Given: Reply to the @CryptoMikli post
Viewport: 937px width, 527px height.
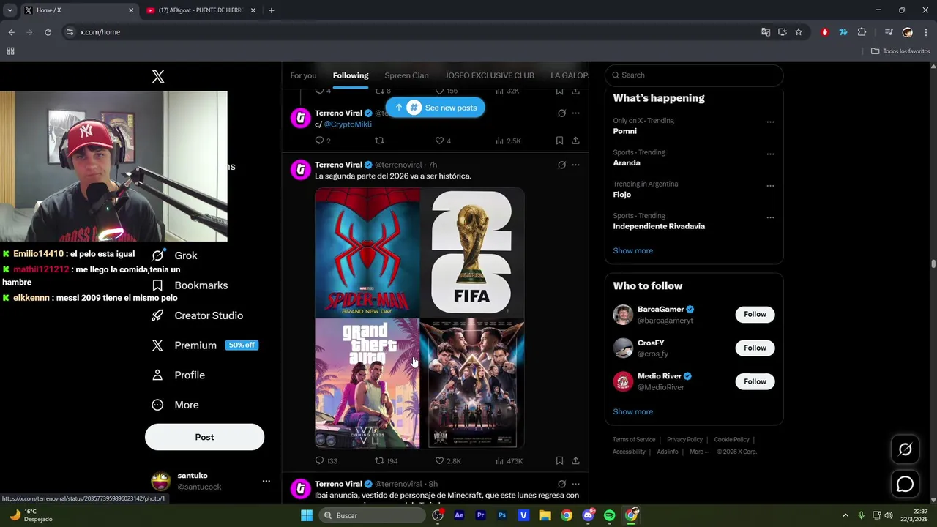Looking at the screenshot, I should point(323,141).
